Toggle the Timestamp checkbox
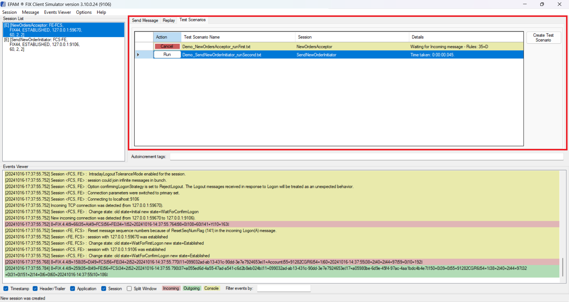The width and height of the screenshot is (569, 302). point(6,289)
